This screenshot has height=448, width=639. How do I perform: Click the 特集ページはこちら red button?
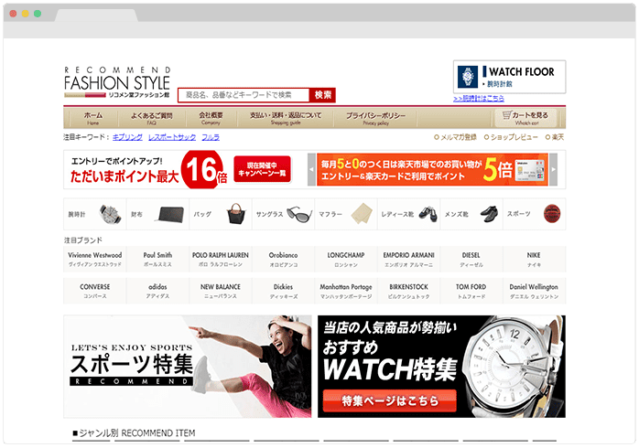(390, 400)
